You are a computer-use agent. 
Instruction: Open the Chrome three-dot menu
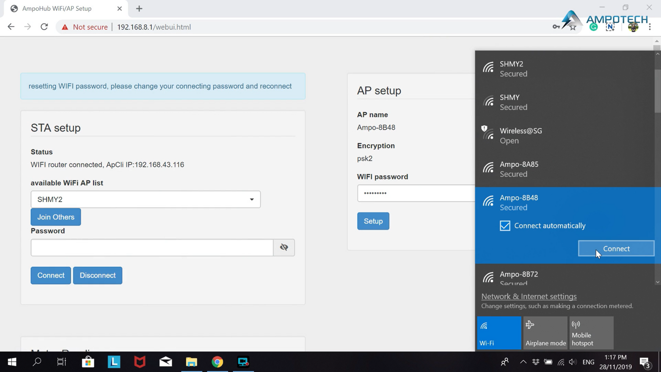pyautogui.click(x=650, y=27)
